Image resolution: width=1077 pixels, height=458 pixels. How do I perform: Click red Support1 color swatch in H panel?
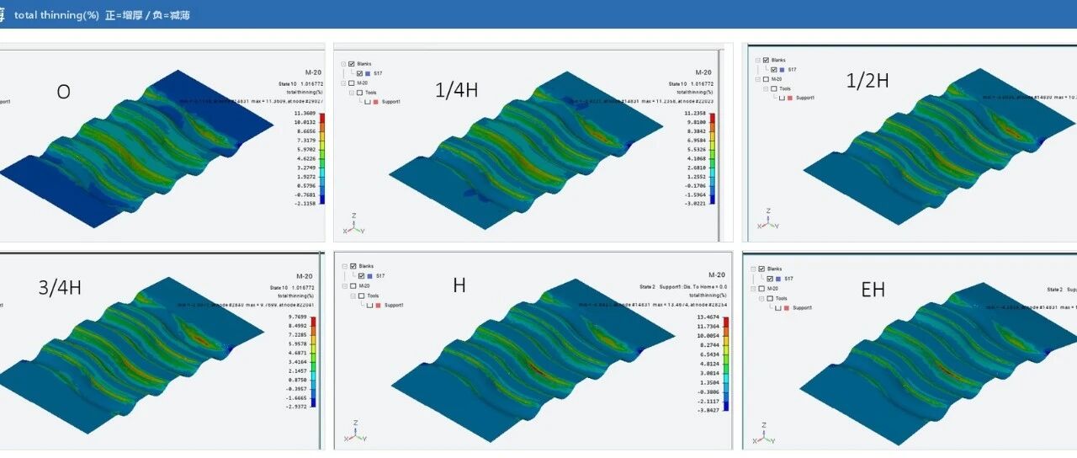click(x=378, y=306)
